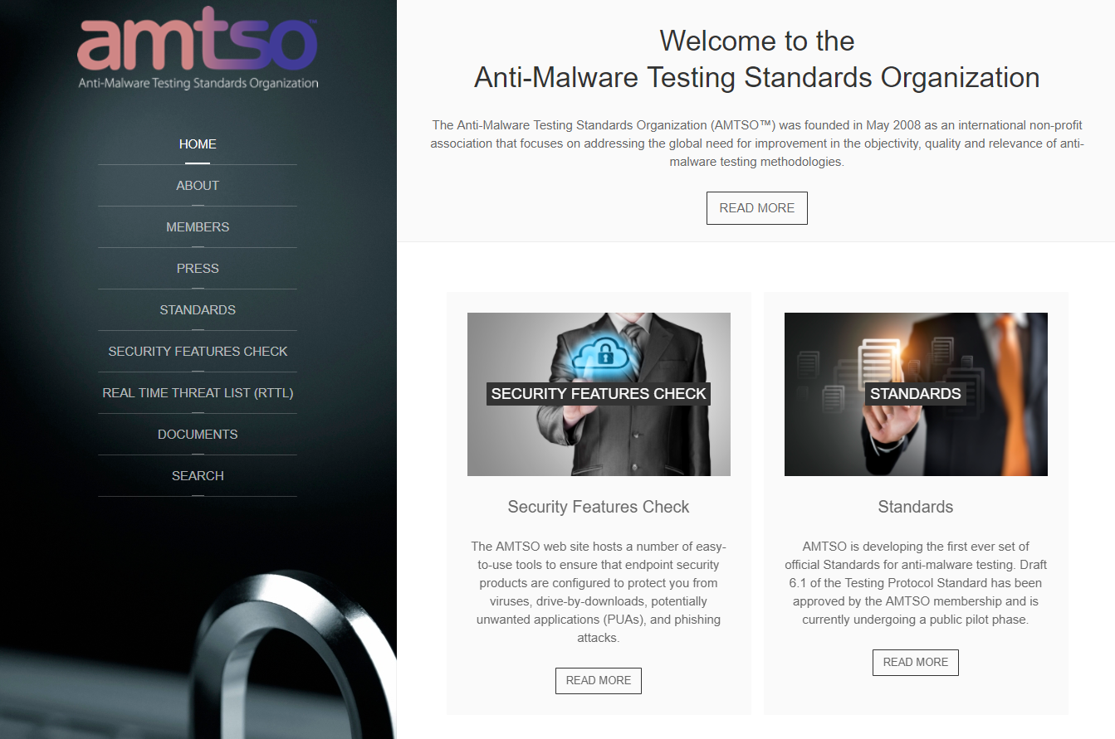This screenshot has width=1115, height=739.
Task: Open STANDARDS from the sidebar menu
Action: [x=198, y=310]
